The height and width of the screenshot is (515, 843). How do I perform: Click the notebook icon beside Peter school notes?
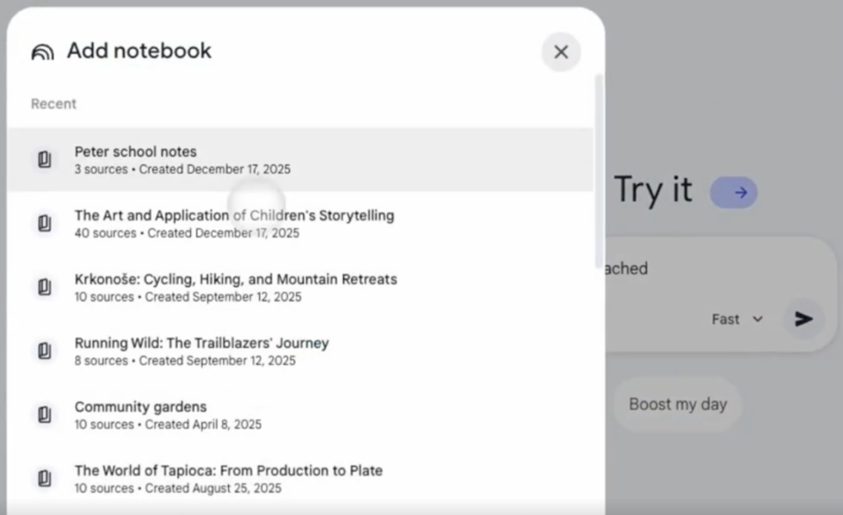44,160
